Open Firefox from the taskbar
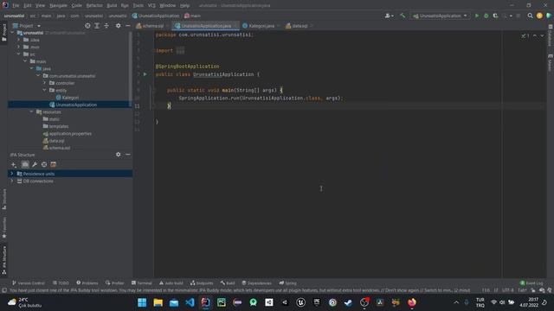This screenshot has height=311, width=554. click(x=412, y=302)
